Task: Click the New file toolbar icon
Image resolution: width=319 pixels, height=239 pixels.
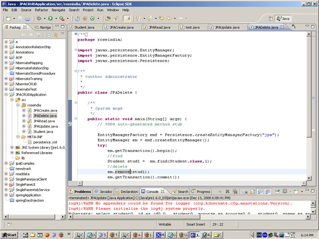Action: pyautogui.click(x=8, y=18)
